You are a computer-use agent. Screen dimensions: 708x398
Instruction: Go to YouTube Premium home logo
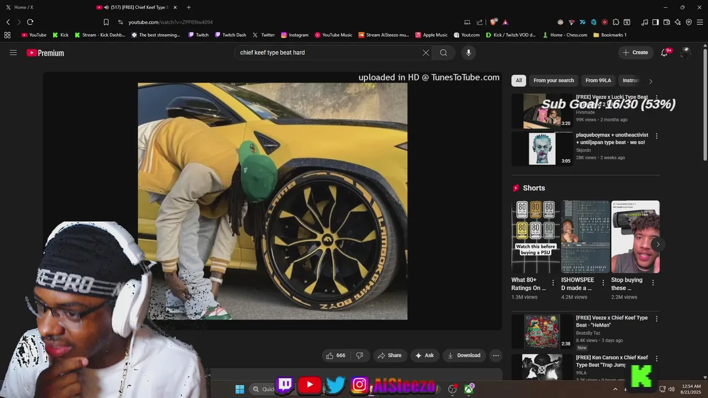[45, 53]
